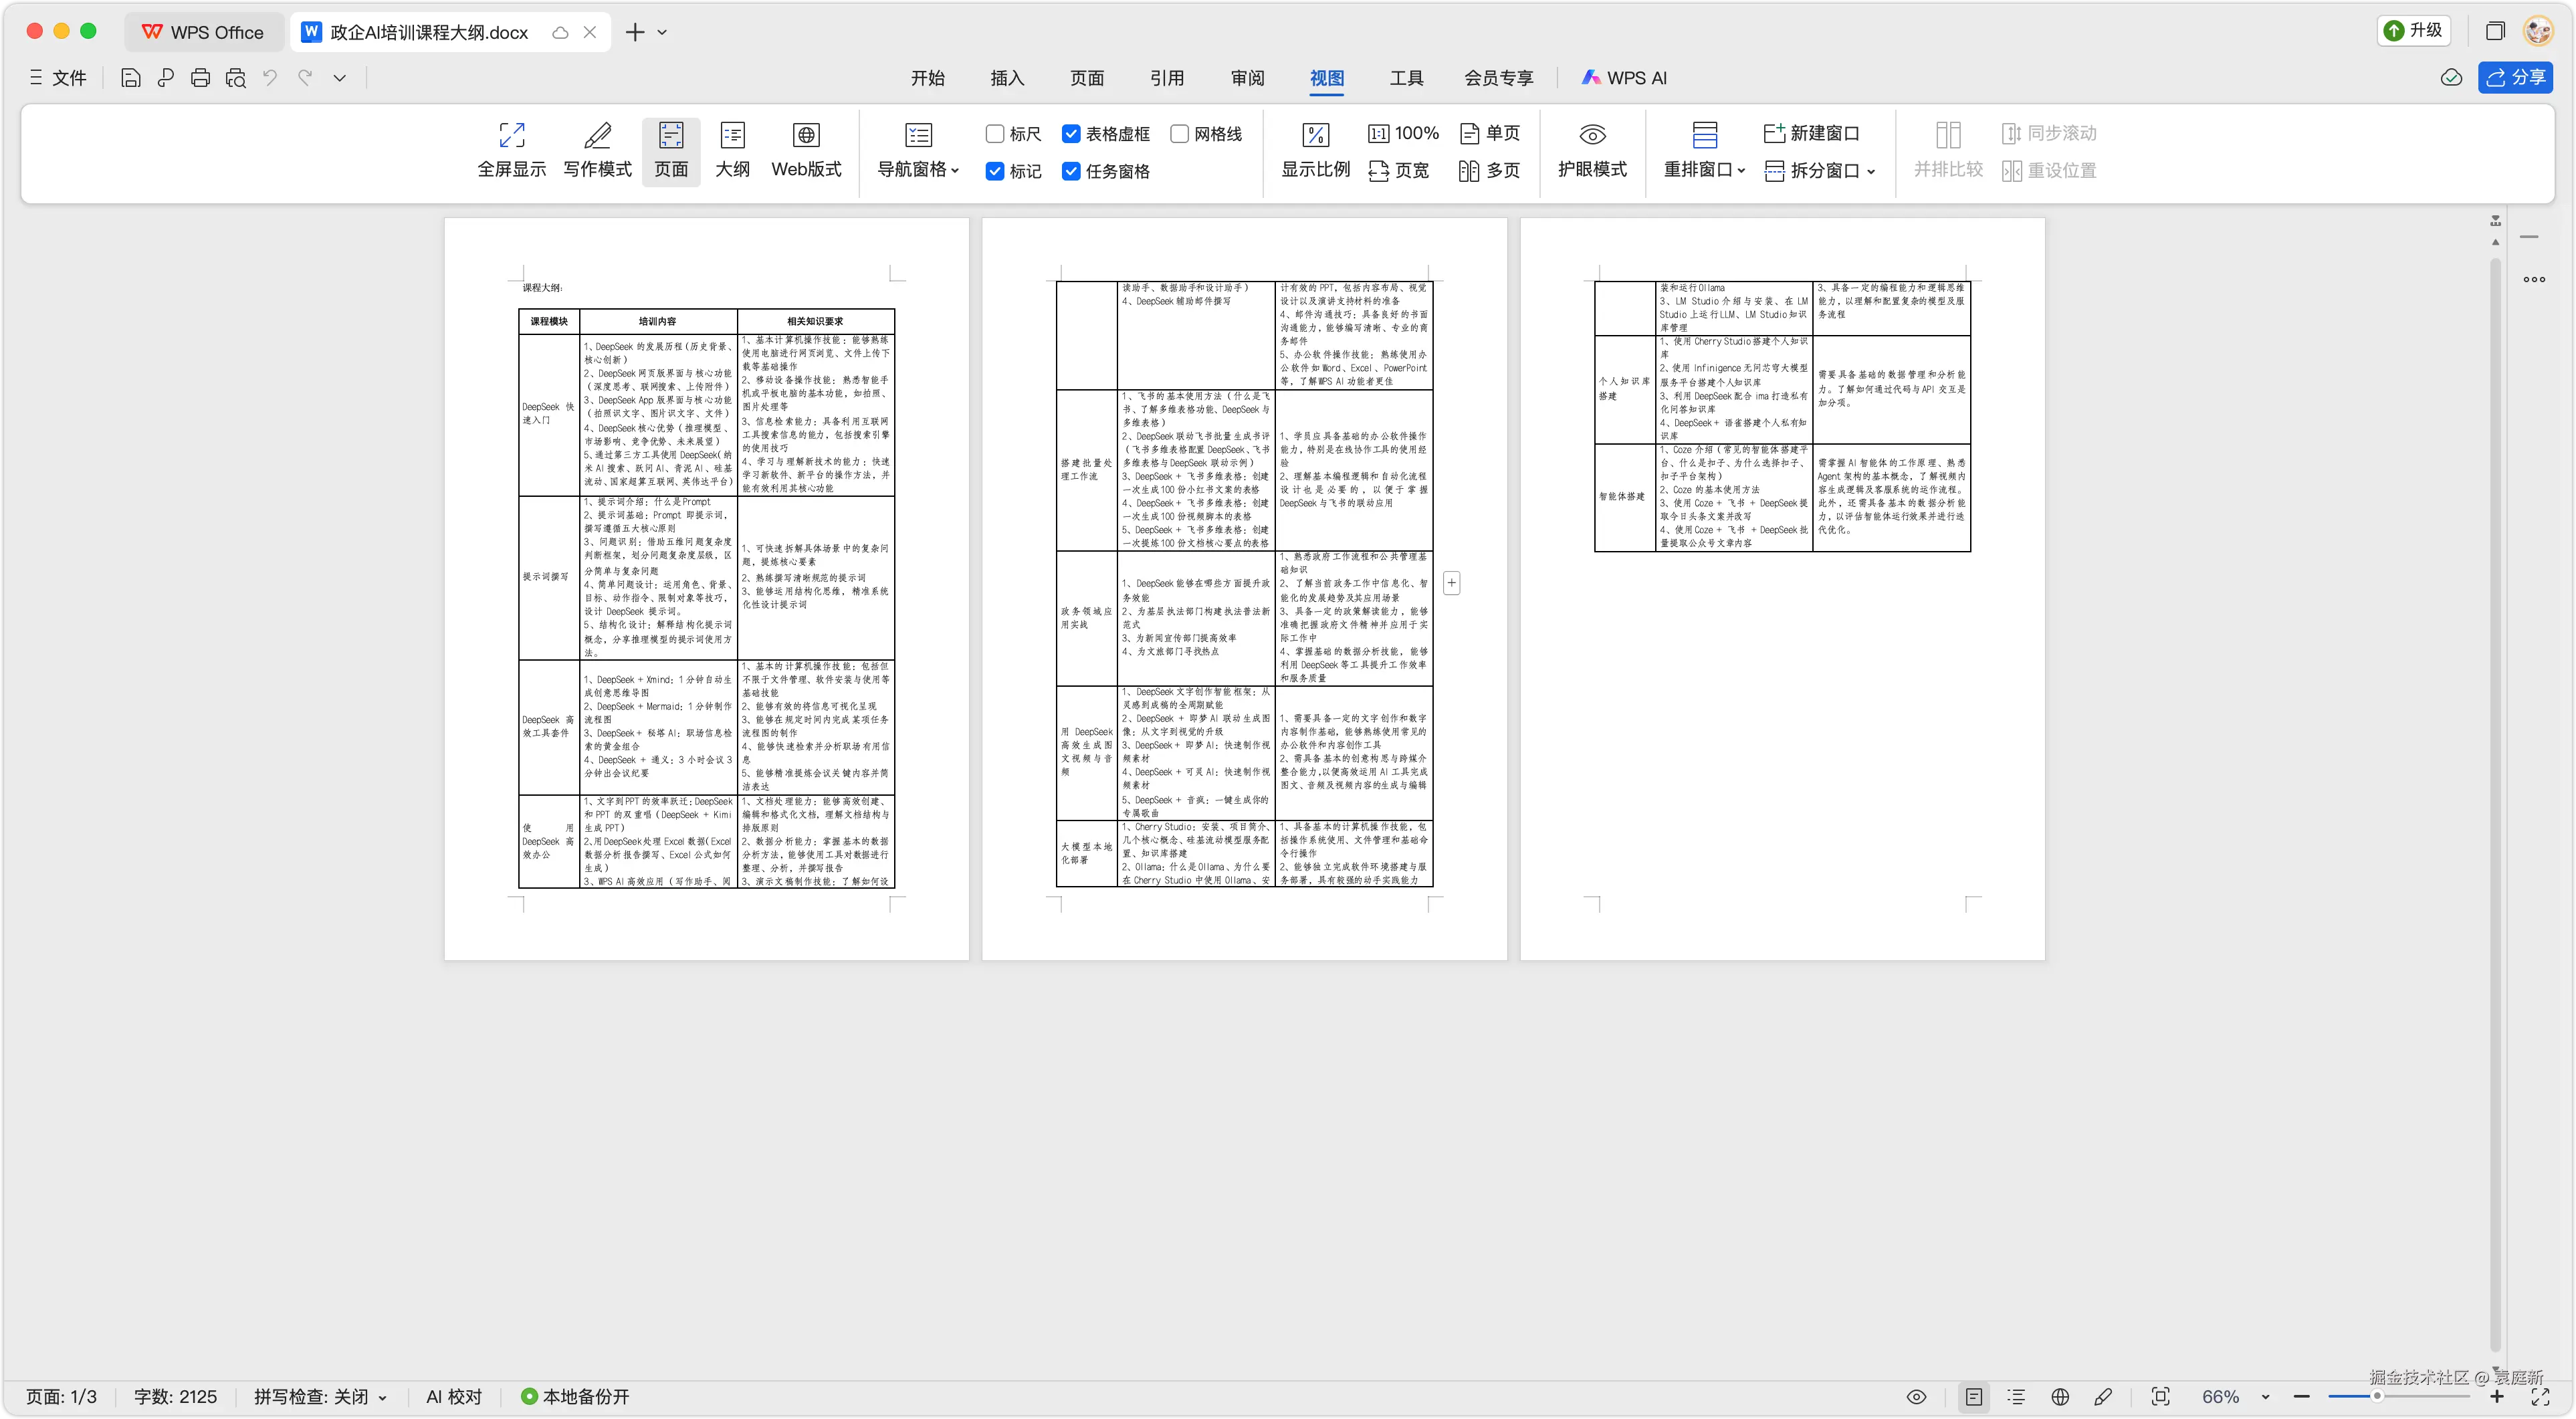Select single page view (单页)
The height and width of the screenshot is (1419, 2576).
[1490, 133]
